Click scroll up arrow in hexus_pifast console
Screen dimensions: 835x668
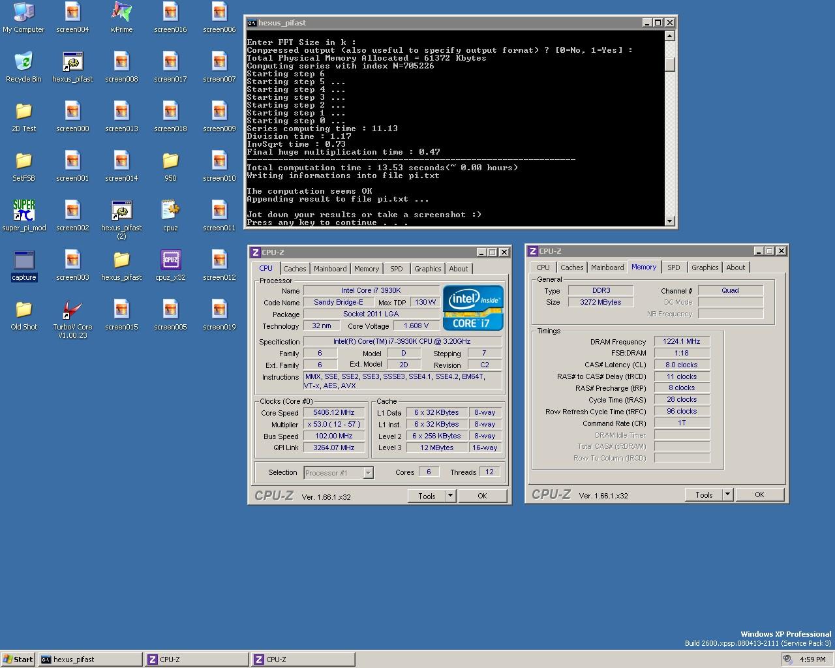pyautogui.click(x=669, y=36)
